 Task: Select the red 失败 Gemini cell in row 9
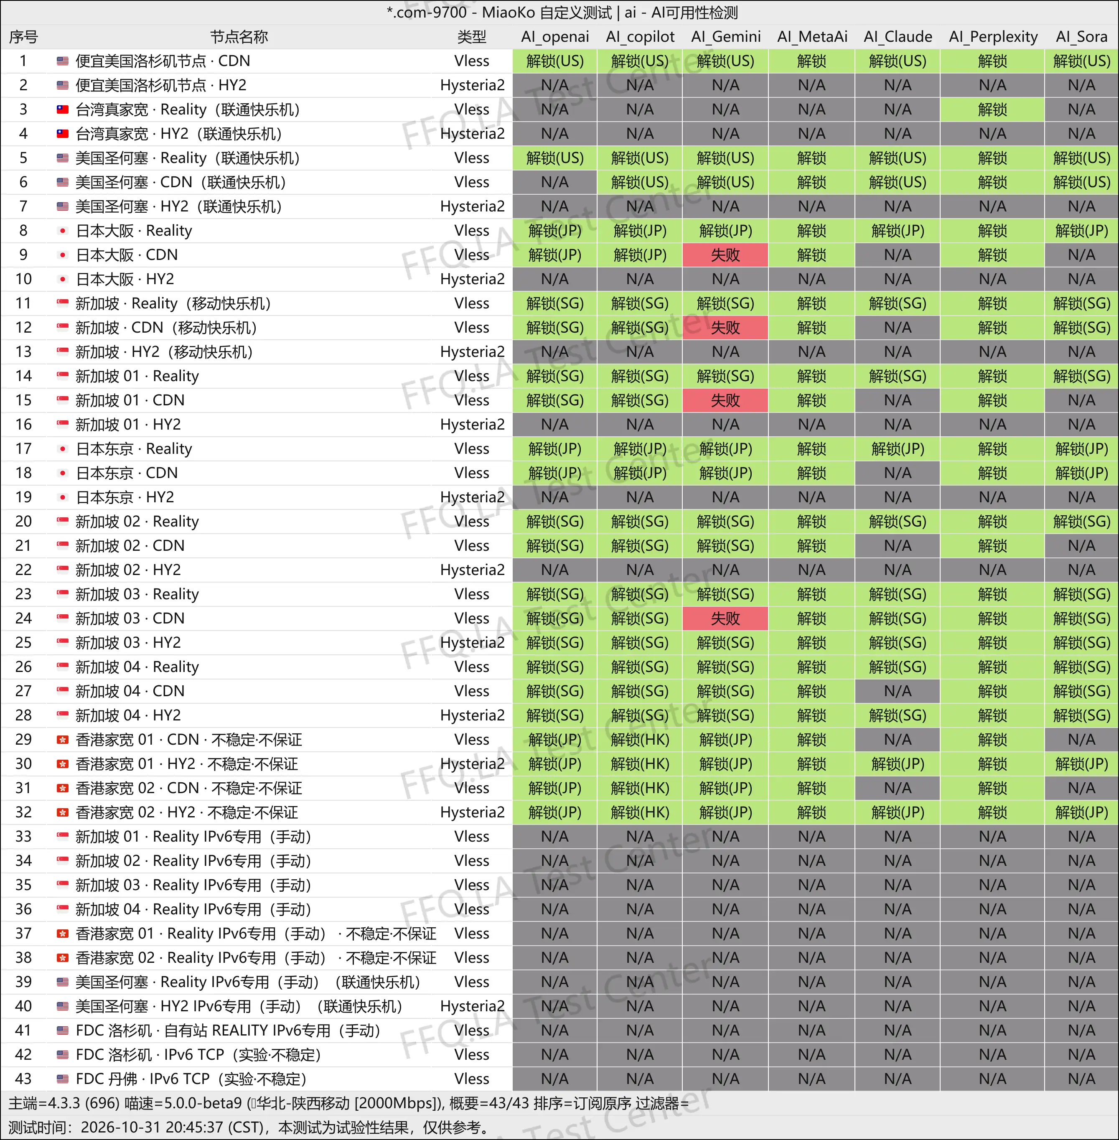tap(725, 255)
